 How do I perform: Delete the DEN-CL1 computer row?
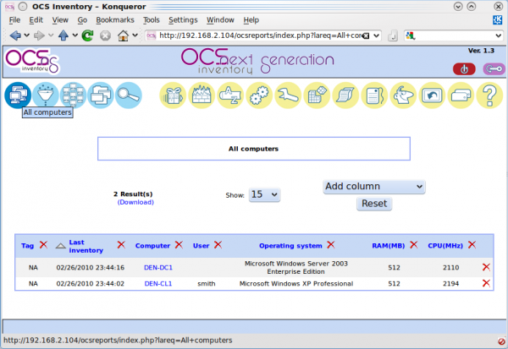486,283
